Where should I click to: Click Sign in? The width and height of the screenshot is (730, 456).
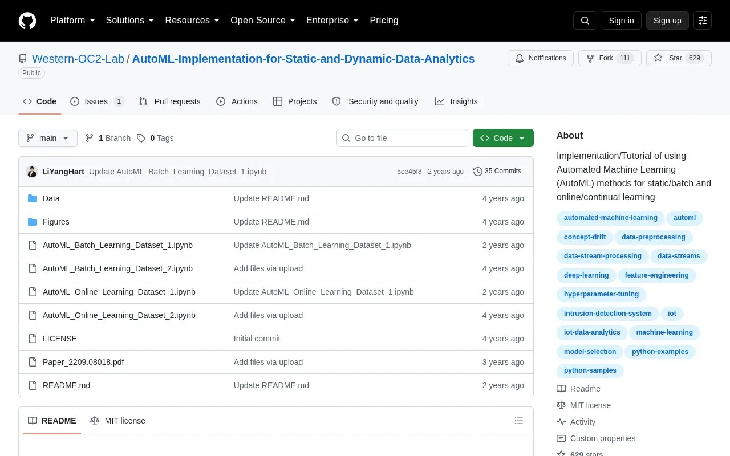coord(621,21)
